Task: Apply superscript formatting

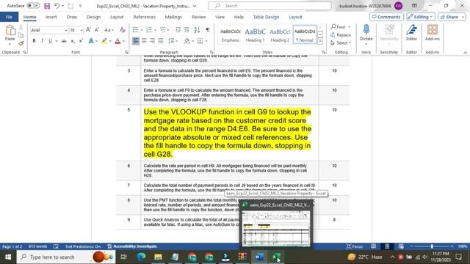Action: point(81,41)
